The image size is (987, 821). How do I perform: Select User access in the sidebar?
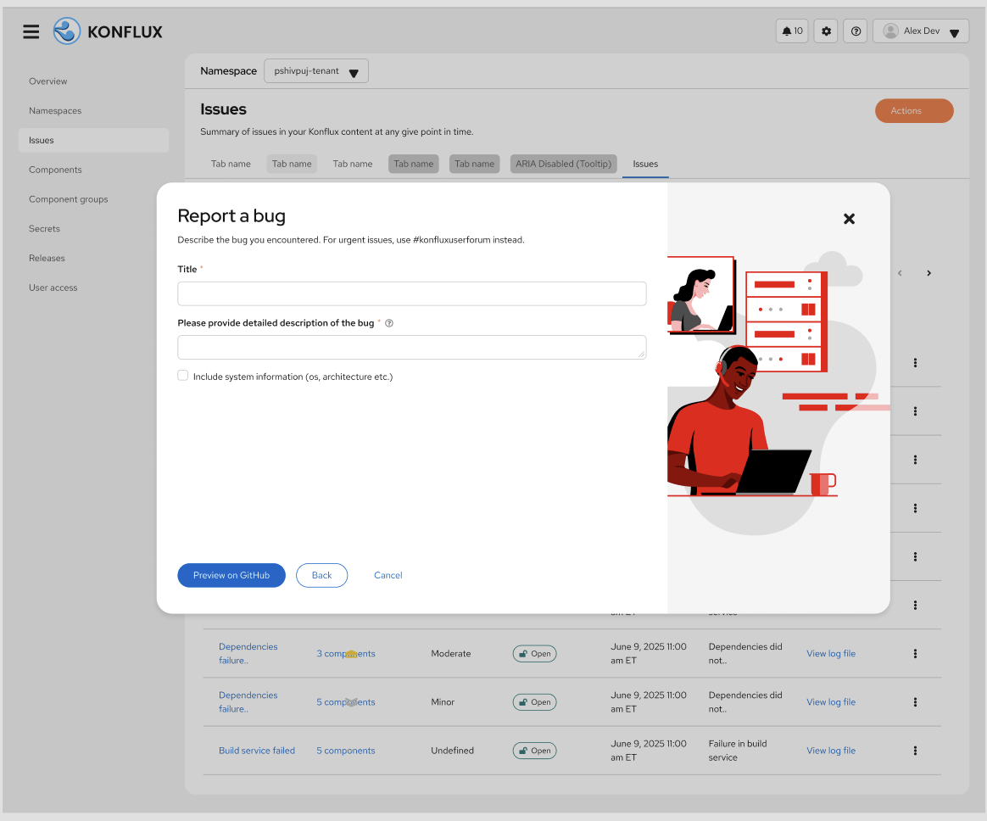point(53,288)
